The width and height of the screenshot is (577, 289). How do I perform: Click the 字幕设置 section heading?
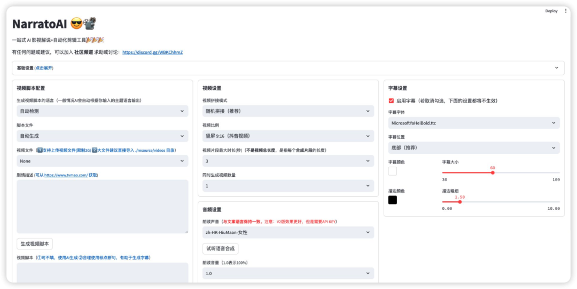pos(398,88)
